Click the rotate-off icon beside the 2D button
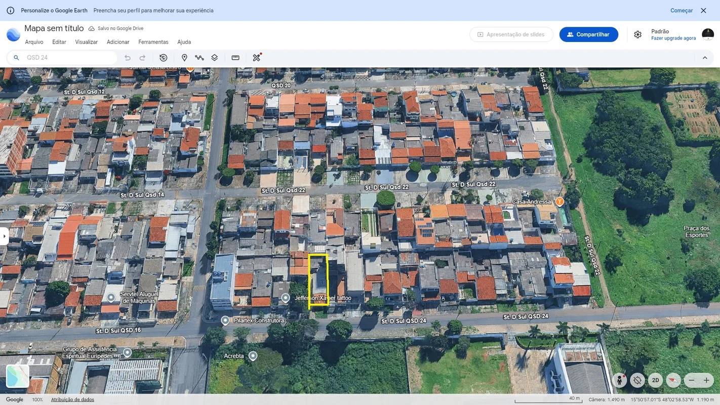The image size is (720, 405). coord(637,380)
